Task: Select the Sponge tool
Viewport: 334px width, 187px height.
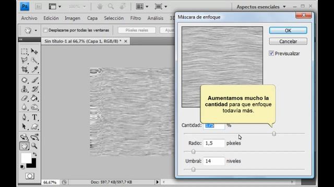Action: pyautogui.click(x=34, y=107)
